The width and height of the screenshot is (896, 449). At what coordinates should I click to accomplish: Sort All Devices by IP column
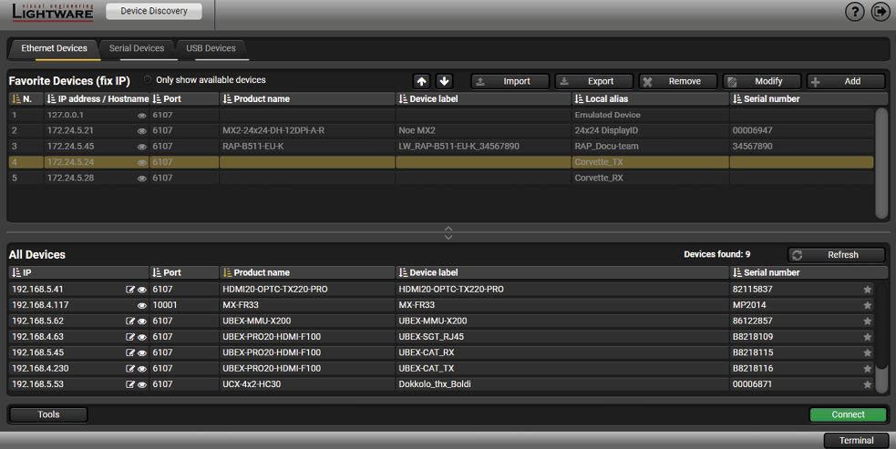tap(79, 272)
